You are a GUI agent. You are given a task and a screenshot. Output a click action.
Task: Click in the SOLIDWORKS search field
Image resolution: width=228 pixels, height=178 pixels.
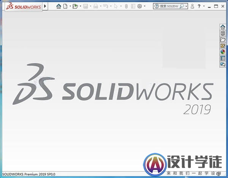point(169,6)
